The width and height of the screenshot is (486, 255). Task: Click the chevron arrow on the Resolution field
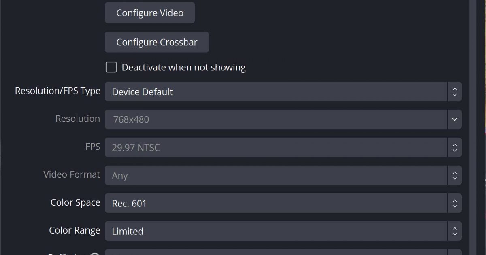coord(454,119)
